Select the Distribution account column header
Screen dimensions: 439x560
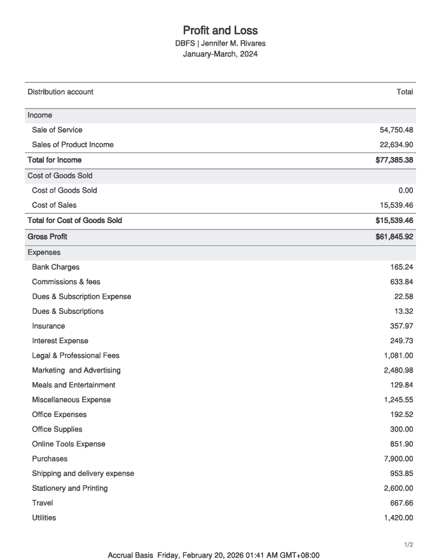pos(60,92)
